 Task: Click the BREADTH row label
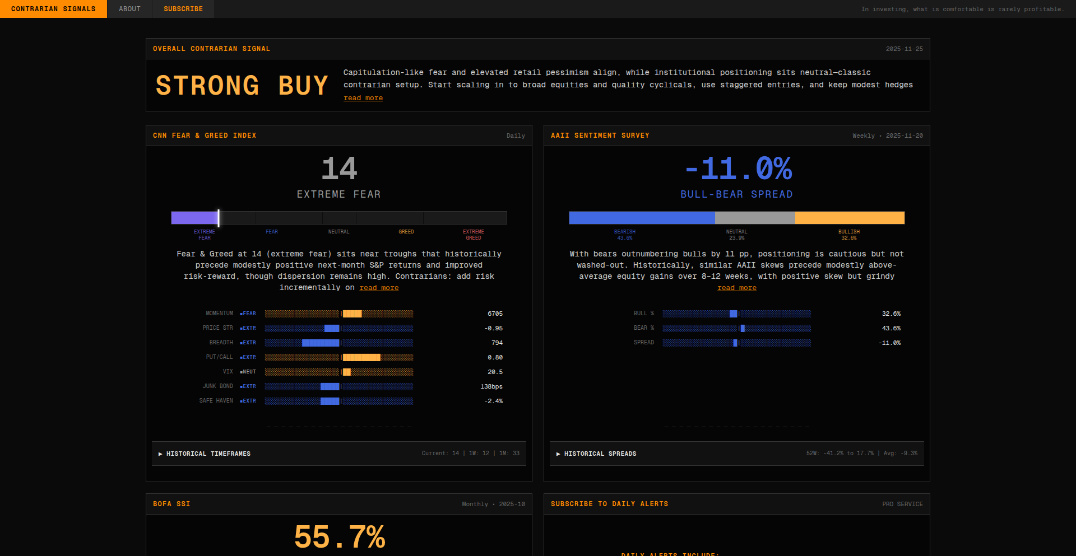point(221,343)
